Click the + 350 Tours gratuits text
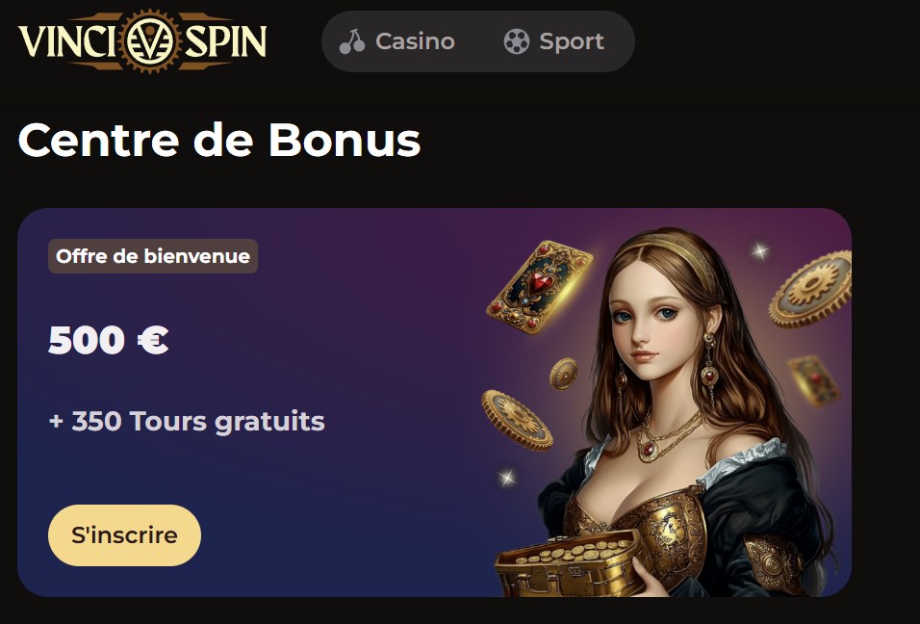 coord(187,422)
